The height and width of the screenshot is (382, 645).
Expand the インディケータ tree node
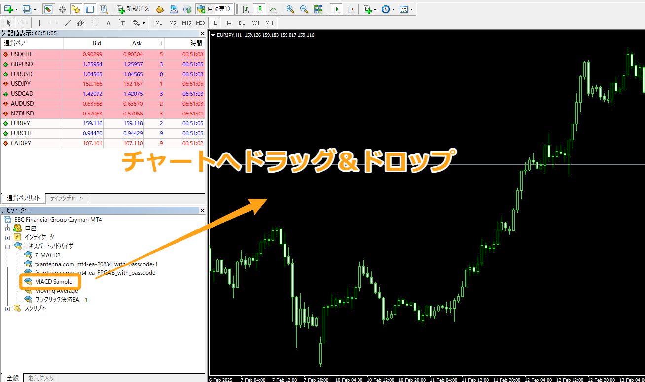coord(8,237)
